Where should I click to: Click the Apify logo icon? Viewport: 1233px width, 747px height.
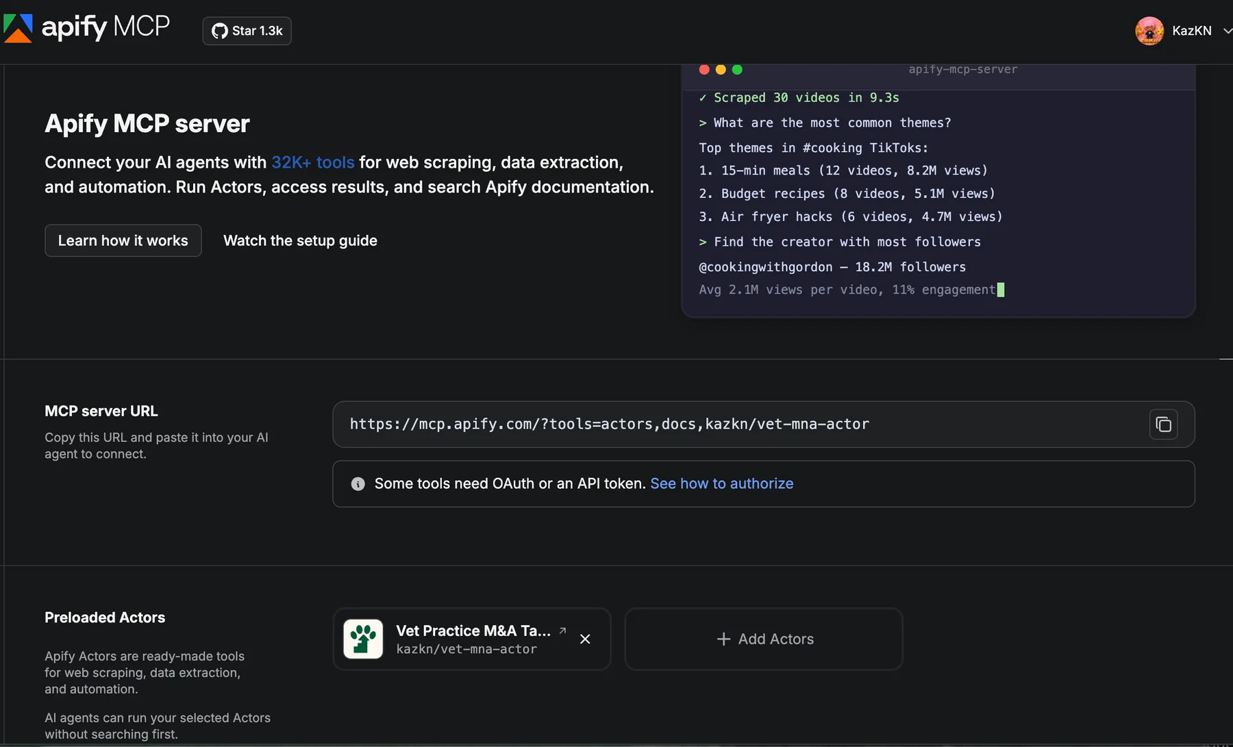18,28
